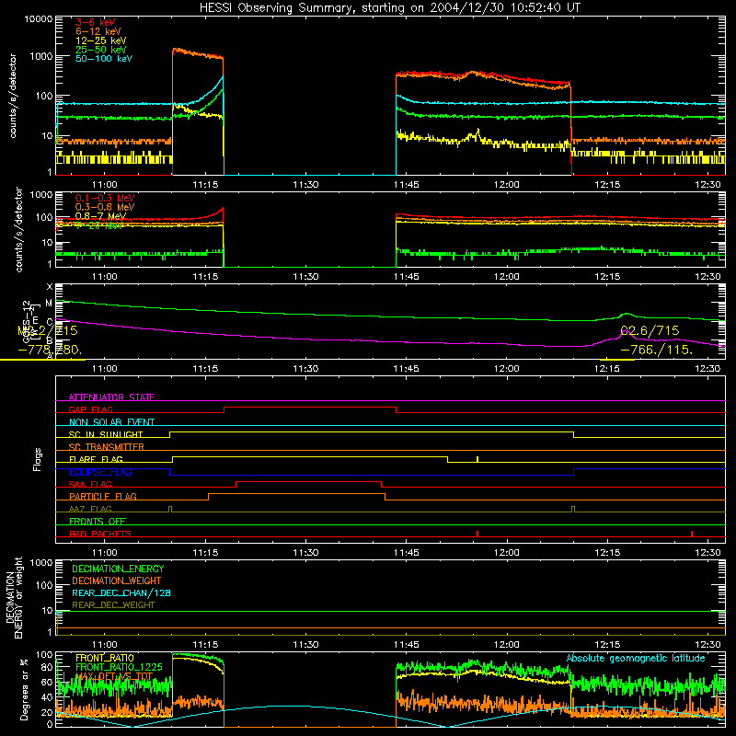Select the Degrees or % axis title
Image resolution: width=736 pixels, height=736 pixels.
coord(24,689)
